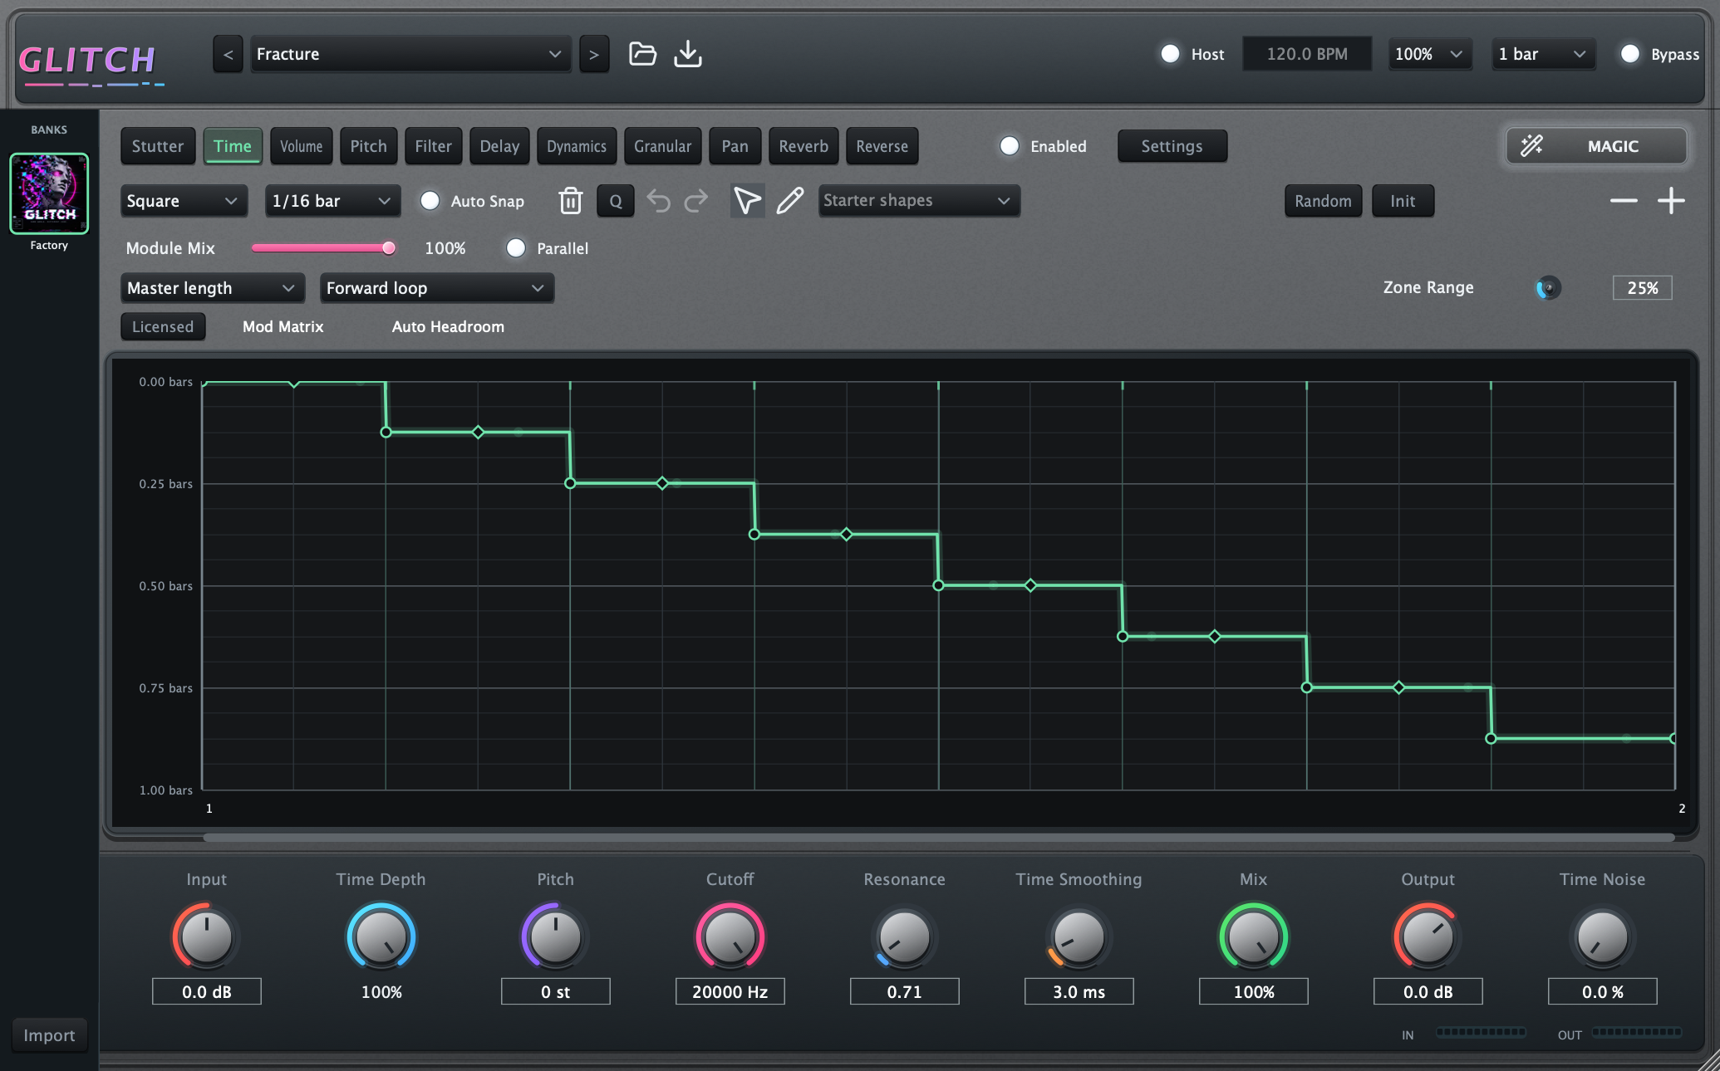Image resolution: width=1720 pixels, height=1071 pixels.
Task: Open the 1 bar length dropdown
Action: point(1543,55)
